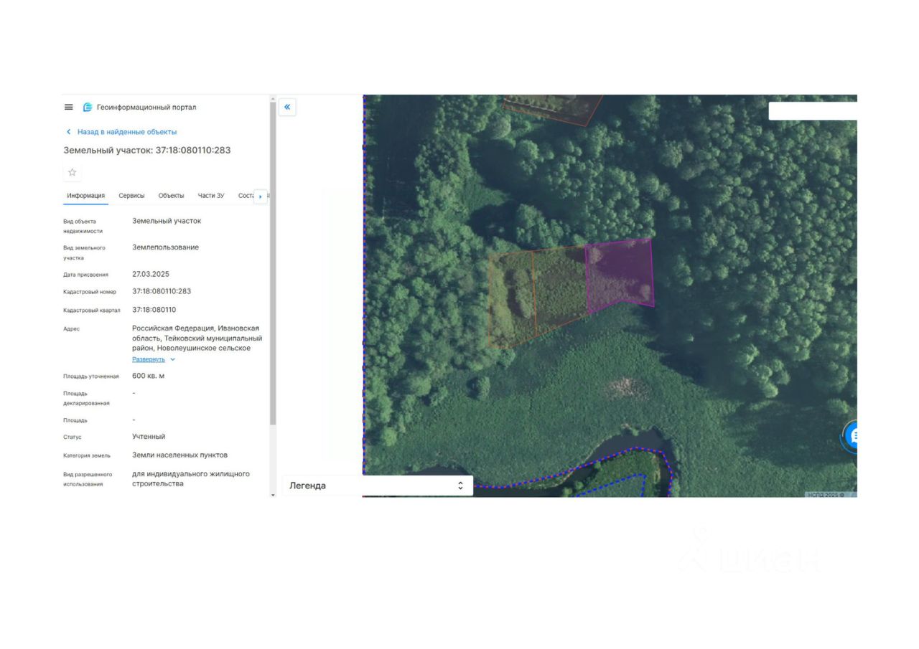Click the cadastral number value '37:18:080110:283'
The height and width of the screenshot is (649, 919).
click(x=162, y=291)
